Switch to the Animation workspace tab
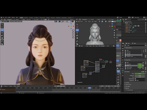This screenshot has height=110, width=147. tap(53, 18)
